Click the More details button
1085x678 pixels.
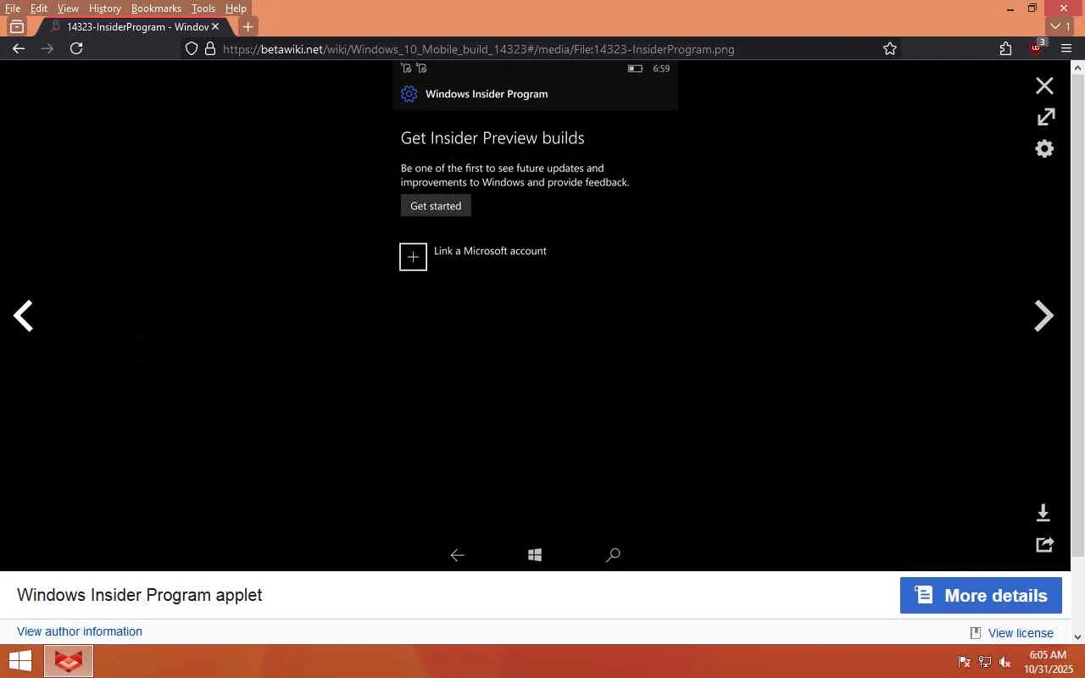pyautogui.click(x=981, y=595)
